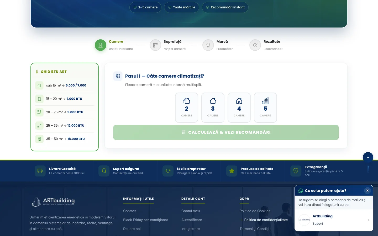The width and height of the screenshot is (378, 236).
Task: Click the 12.000 BTU value
Action: [x=76, y=126]
